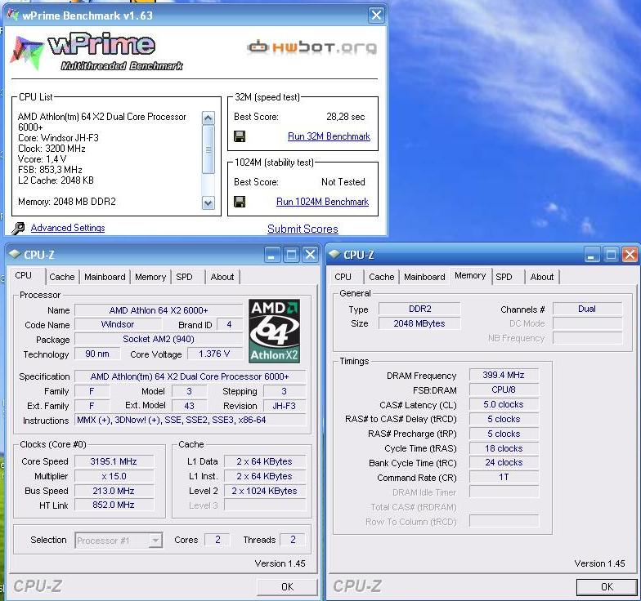Click the Instructions field listing MMX, SSE

(x=190, y=420)
